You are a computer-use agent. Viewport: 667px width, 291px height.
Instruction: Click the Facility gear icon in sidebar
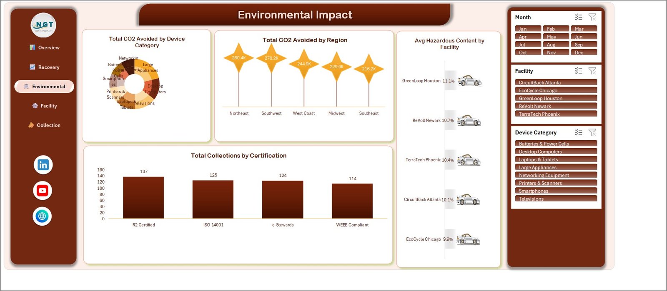35,106
